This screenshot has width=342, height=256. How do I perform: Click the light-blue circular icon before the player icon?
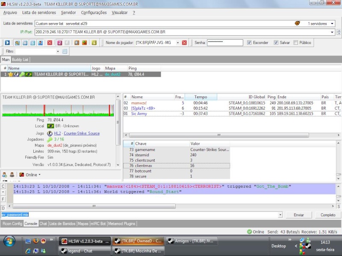(32, 43)
